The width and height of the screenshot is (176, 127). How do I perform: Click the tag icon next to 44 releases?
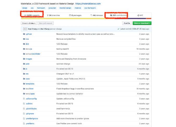pos(92,15)
